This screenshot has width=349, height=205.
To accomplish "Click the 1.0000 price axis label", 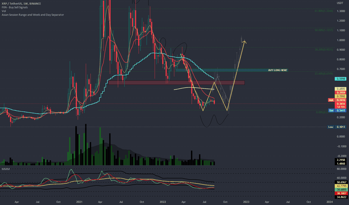I will [341, 40].
